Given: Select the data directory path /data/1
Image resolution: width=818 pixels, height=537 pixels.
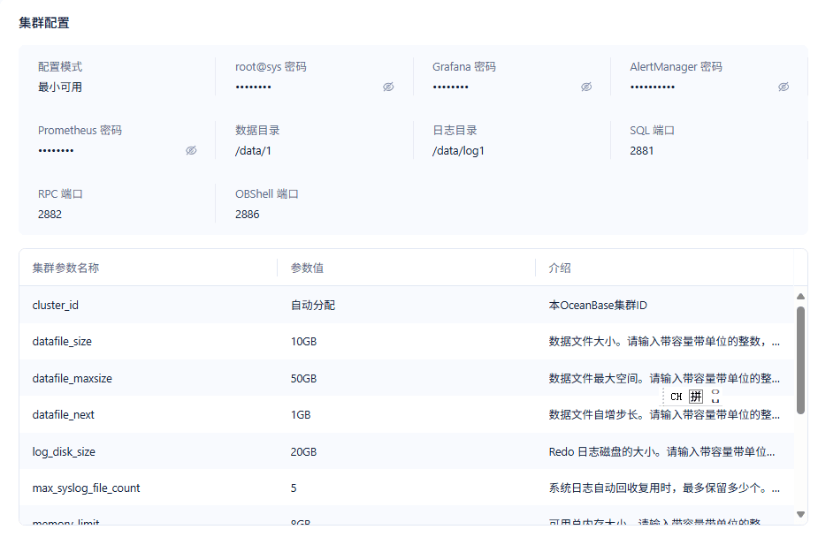Looking at the screenshot, I should [253, 151].
